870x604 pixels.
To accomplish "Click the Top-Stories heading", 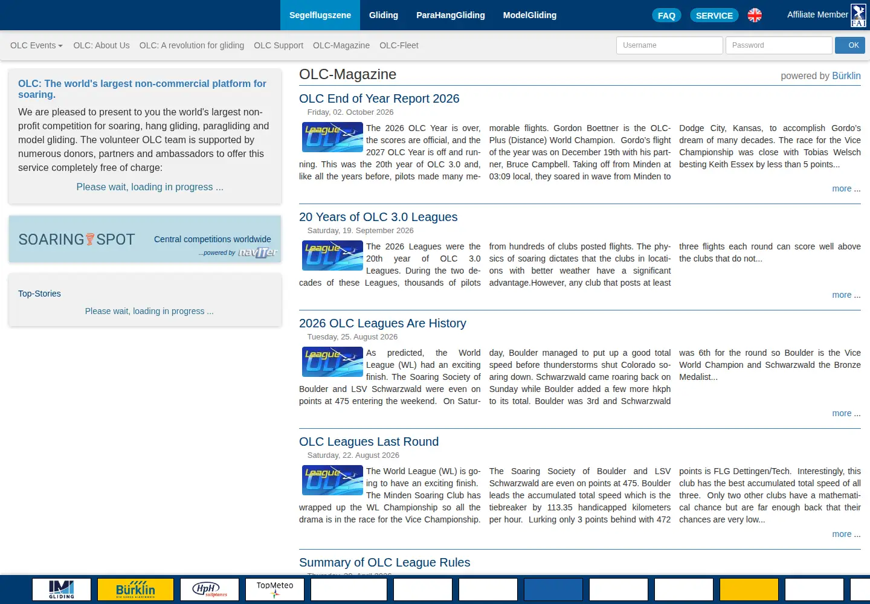I will [x=39, y=294].
